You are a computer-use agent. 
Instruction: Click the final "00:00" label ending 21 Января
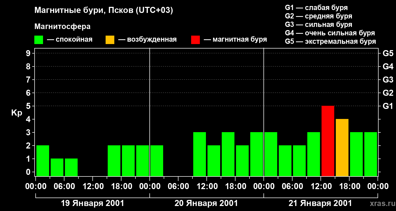pos(378,186)
